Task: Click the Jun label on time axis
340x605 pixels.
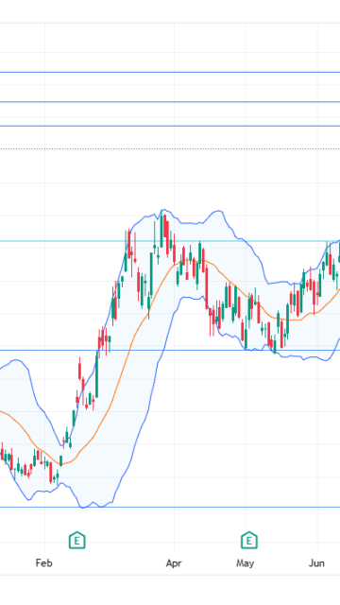Action: [316, 563]
